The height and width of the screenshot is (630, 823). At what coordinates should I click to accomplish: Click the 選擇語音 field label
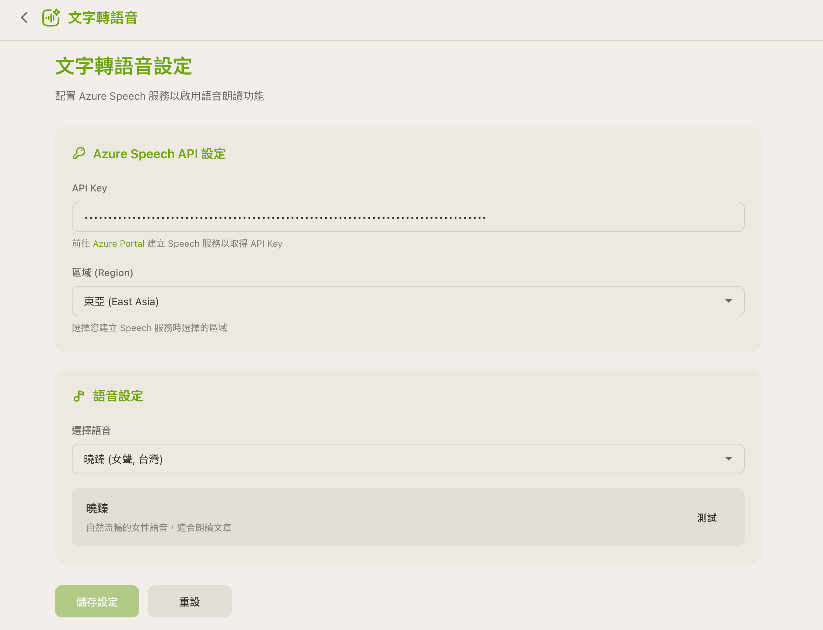pyautogui.click(x=91, y=430)
